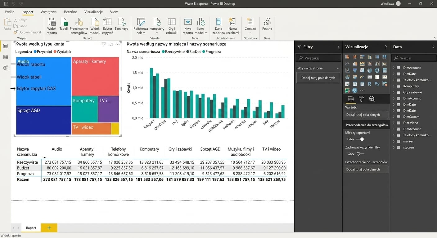Click the undo arrow in title bar
This screenshot has width=437, height=238.
tap(13, 4)
